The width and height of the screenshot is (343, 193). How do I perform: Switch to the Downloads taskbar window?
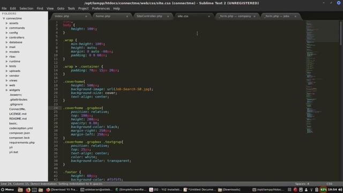229,190
